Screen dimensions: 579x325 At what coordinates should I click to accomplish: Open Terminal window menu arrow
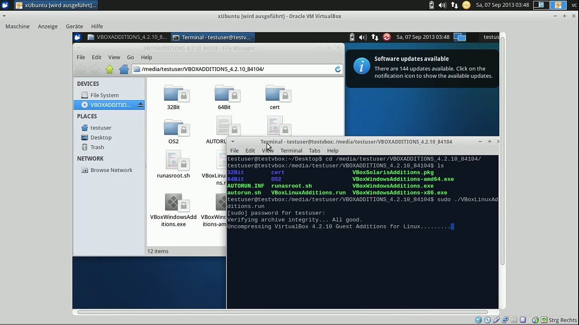[233, 142]
